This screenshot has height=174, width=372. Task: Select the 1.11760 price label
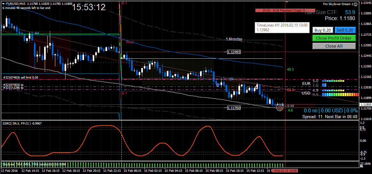tap(233, 108)
